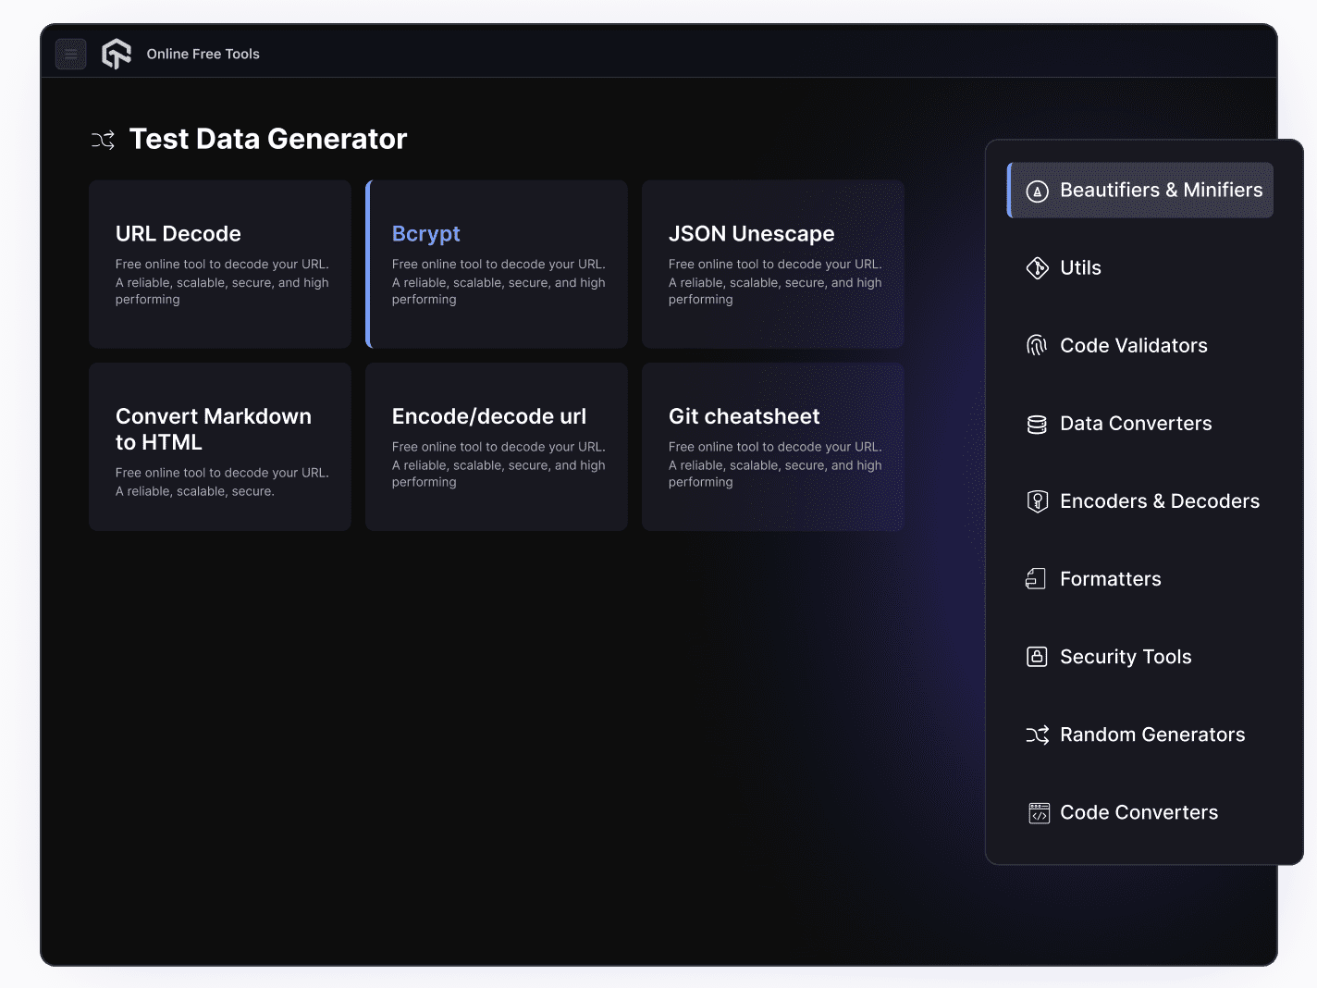Click the Code Validators waveform icon
1317x988 pixels.
(x=1038, y=345)
